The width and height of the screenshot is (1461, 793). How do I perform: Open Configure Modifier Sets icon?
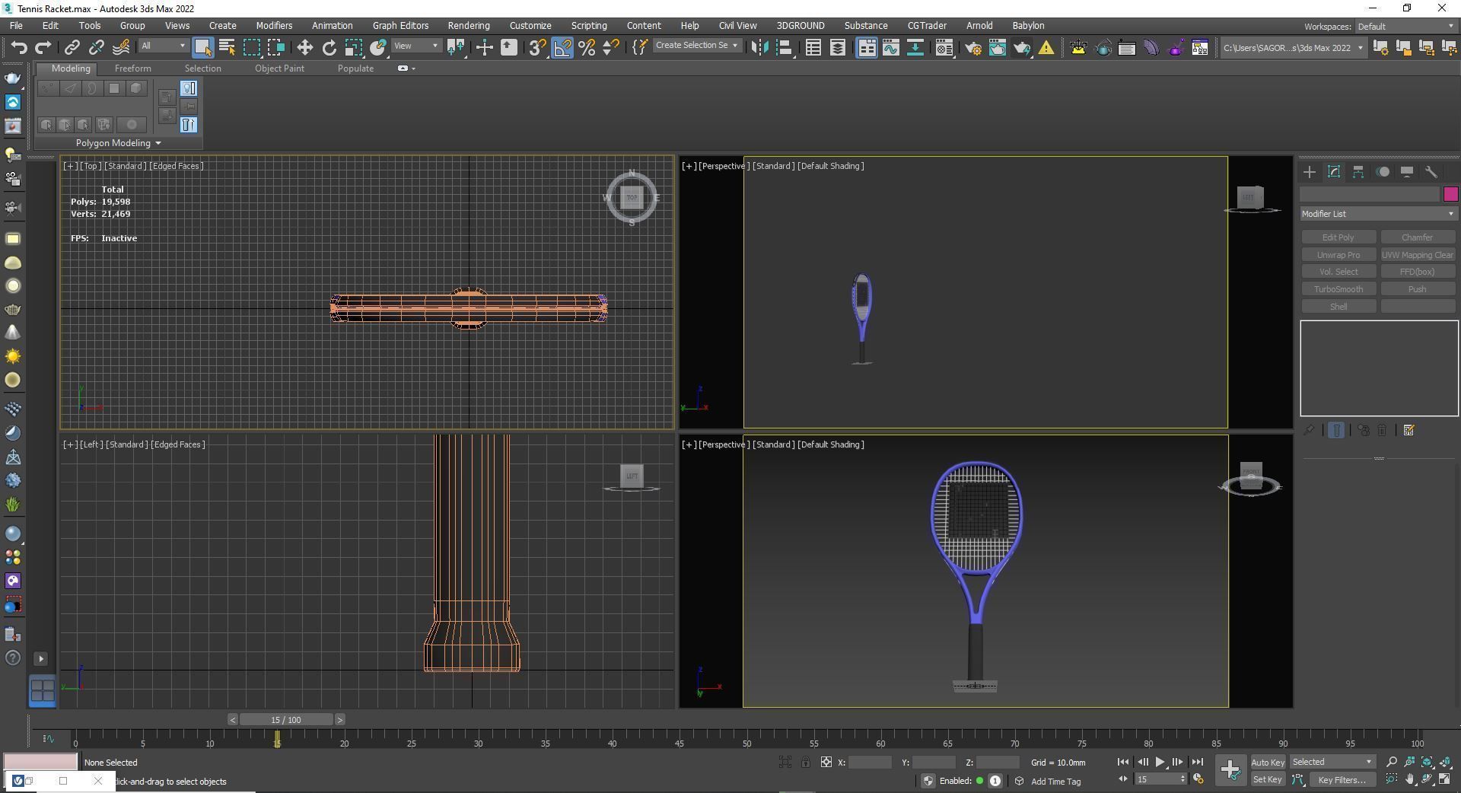pos(1408,431)
